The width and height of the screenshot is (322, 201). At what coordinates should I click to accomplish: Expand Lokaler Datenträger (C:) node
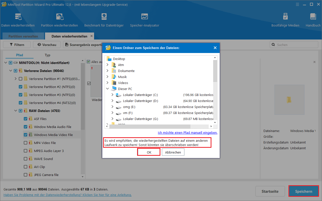112,95
